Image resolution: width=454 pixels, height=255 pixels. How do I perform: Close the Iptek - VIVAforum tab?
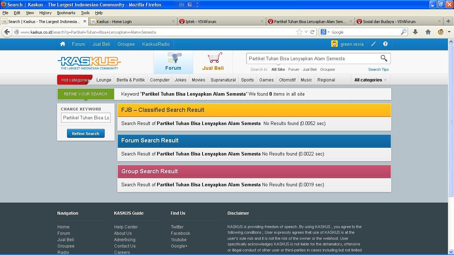tap(262, 21)
